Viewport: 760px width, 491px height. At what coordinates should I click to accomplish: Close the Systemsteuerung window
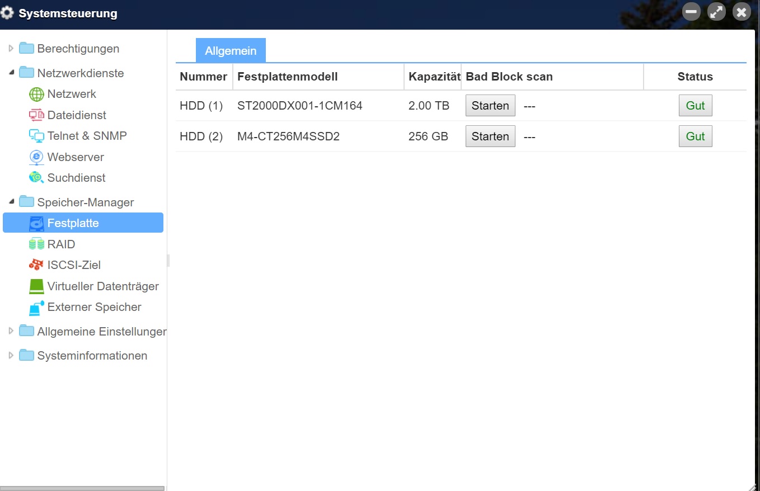click(x=742, y=12)
